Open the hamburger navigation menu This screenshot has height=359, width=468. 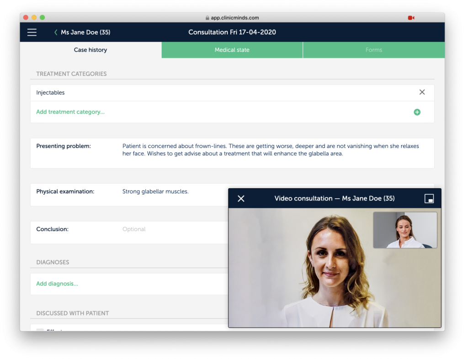(x=32, y=32)
